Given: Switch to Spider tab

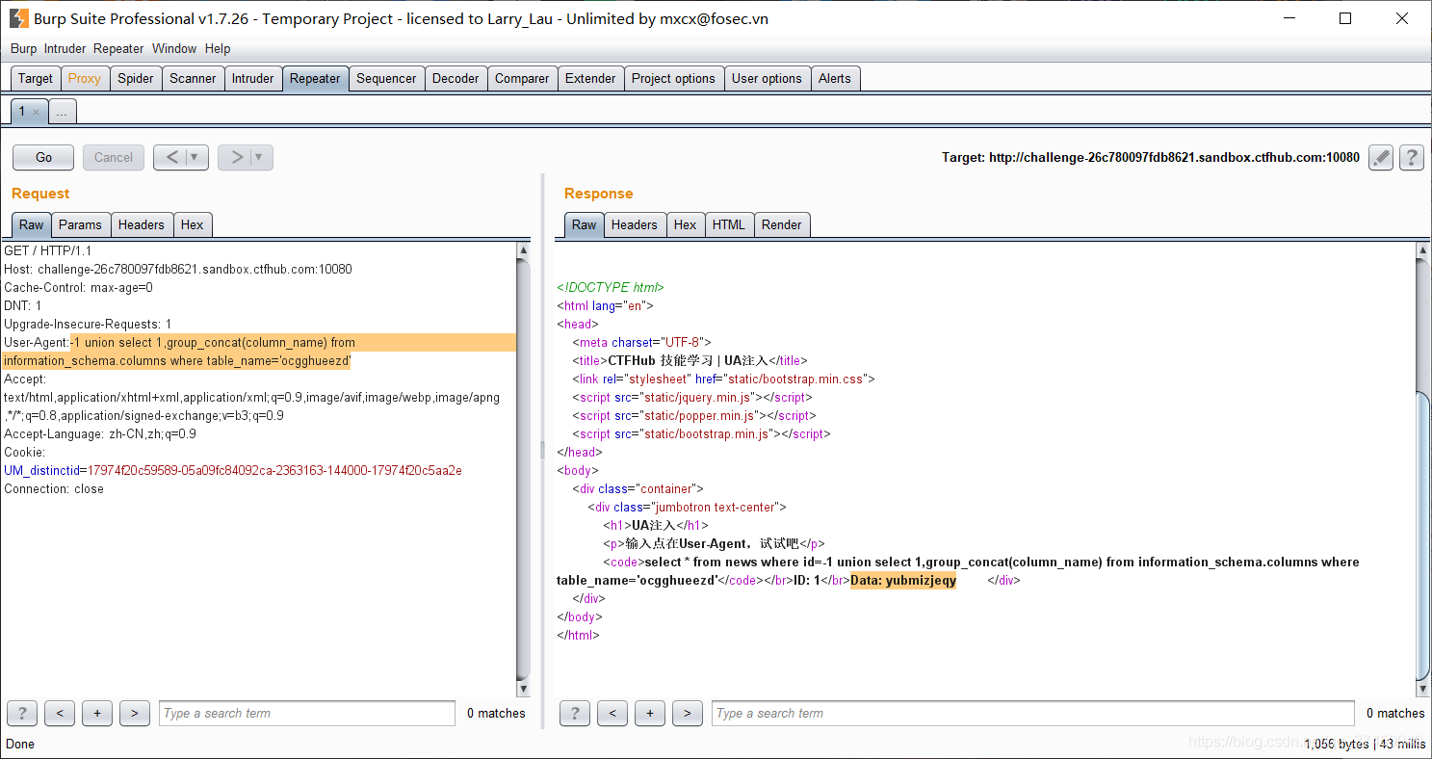Looking at the screenshot, I should (136, 78).
